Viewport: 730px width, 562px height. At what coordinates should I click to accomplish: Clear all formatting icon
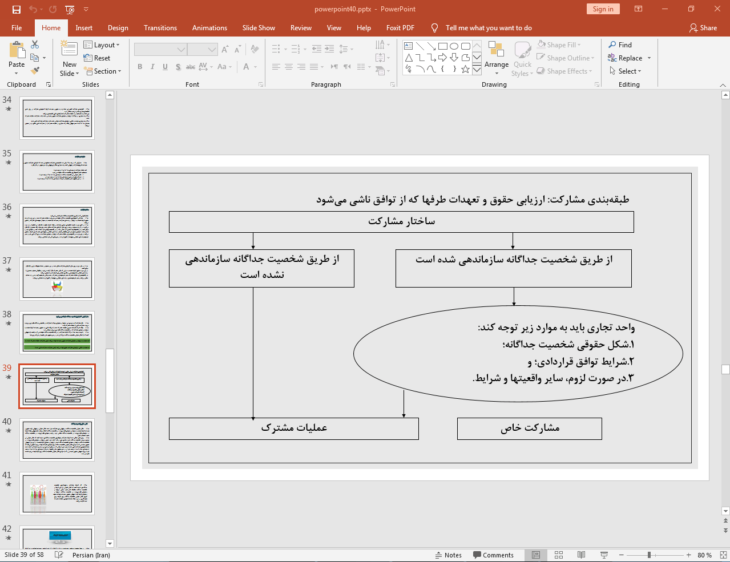click(x=255, y=50)
